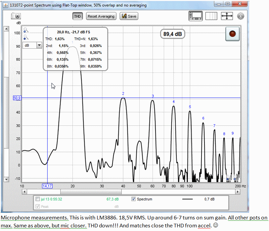The height and width of the screenshot is (231, 269).
Task: Click the vertical axis up arrow
Action: coord(6,29)
